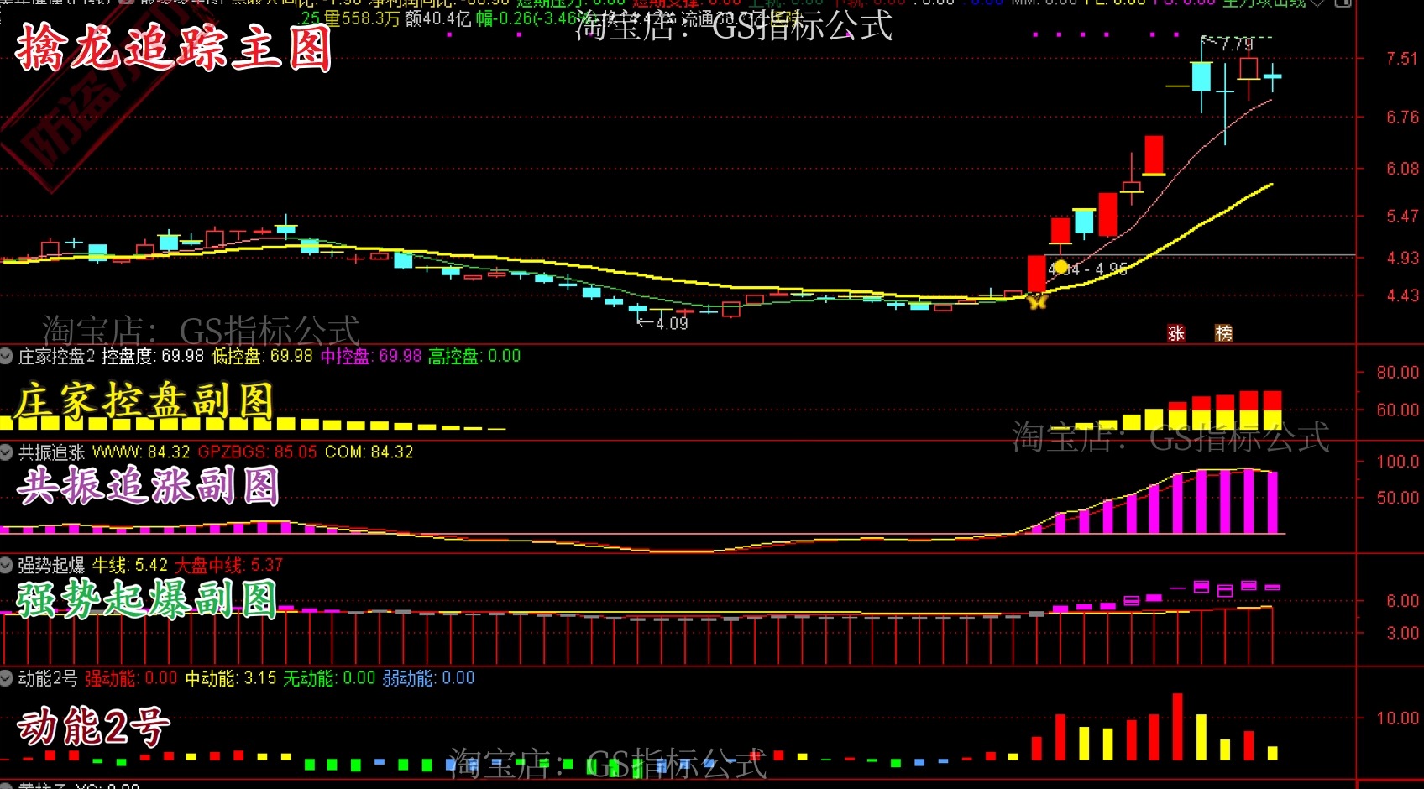Click the GPZBGS 85.05 value readout
The height and width of the screenshot is (789, 1424).
[x=257, y=452]
